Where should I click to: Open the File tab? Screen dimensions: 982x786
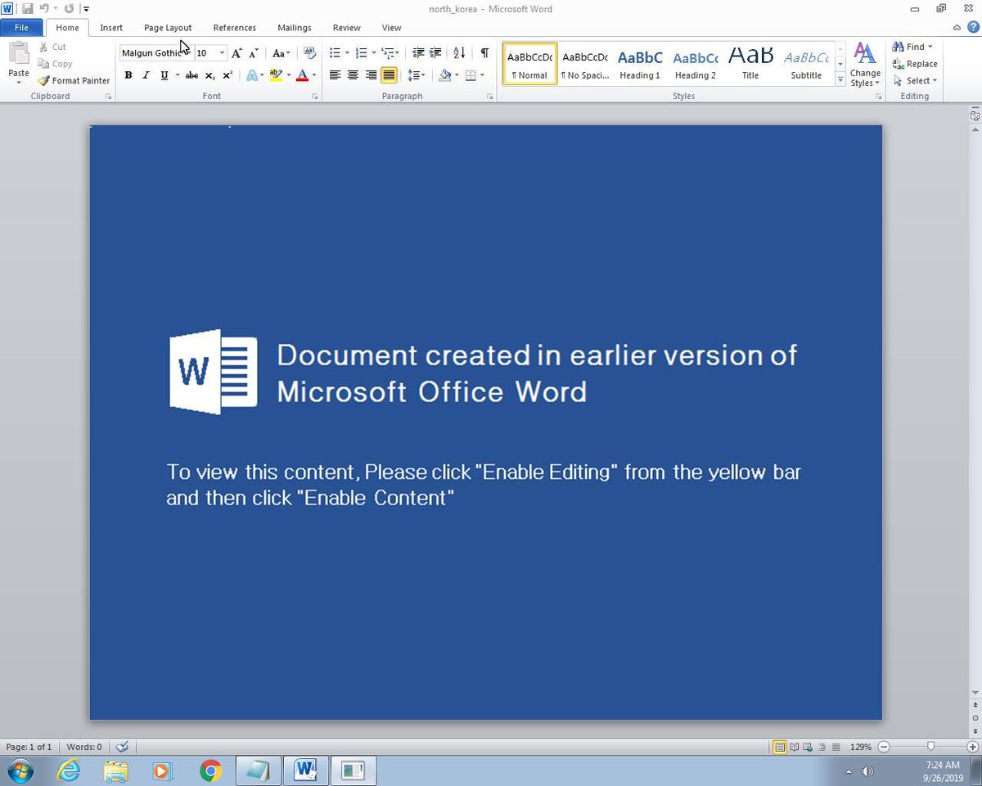21,28
